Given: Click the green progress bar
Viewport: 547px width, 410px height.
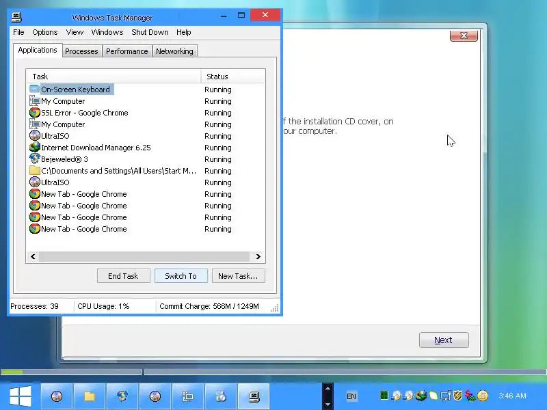Looking at the screenshot, I should point(12,372).
